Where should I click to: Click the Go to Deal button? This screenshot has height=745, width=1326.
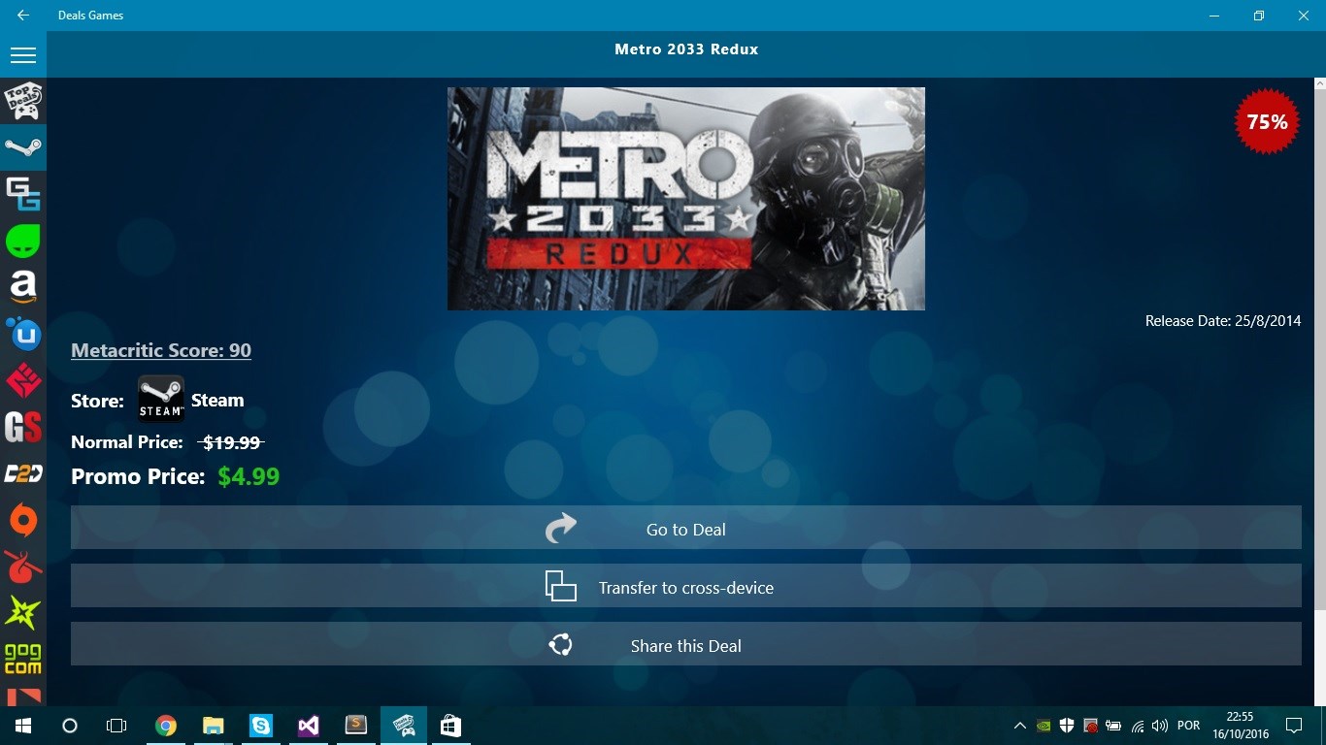(686, 529)
